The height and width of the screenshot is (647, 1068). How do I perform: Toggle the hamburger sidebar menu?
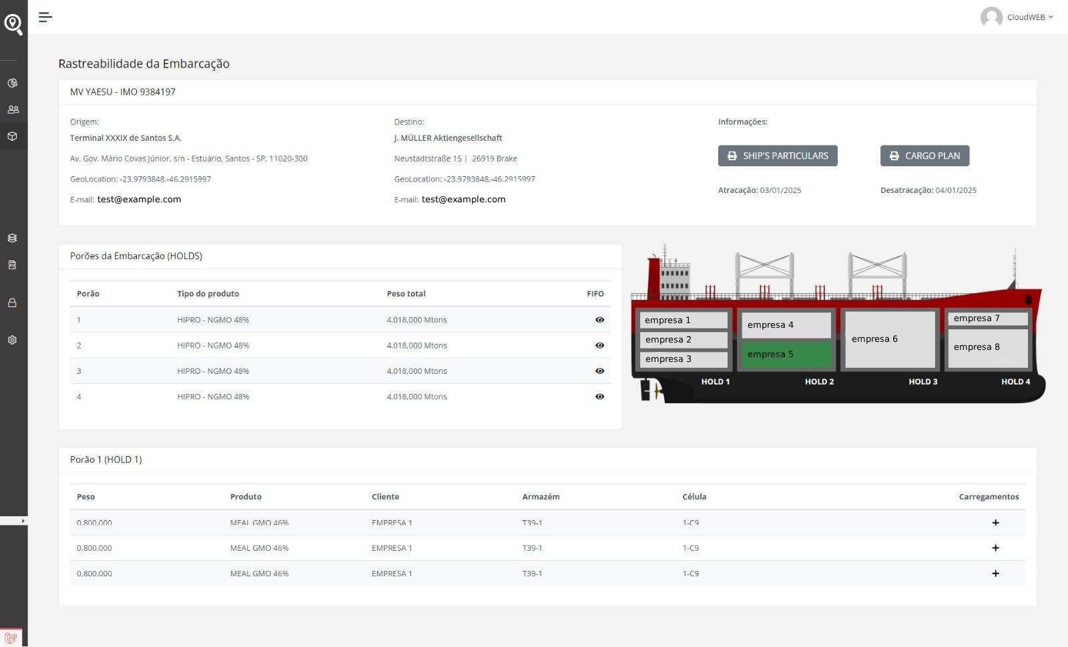[x=45, y=17]
